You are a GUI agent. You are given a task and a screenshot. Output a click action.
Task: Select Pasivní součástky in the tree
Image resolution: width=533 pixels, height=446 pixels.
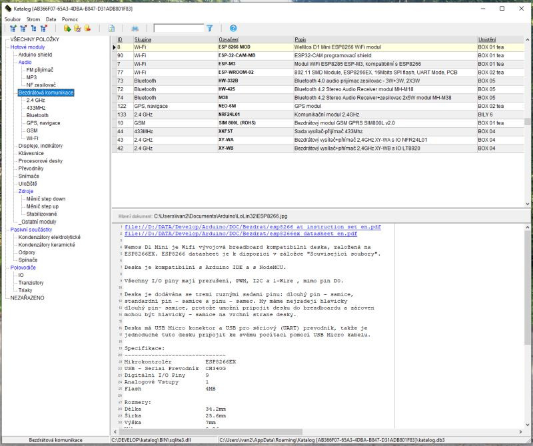click(x=32, y=229)
